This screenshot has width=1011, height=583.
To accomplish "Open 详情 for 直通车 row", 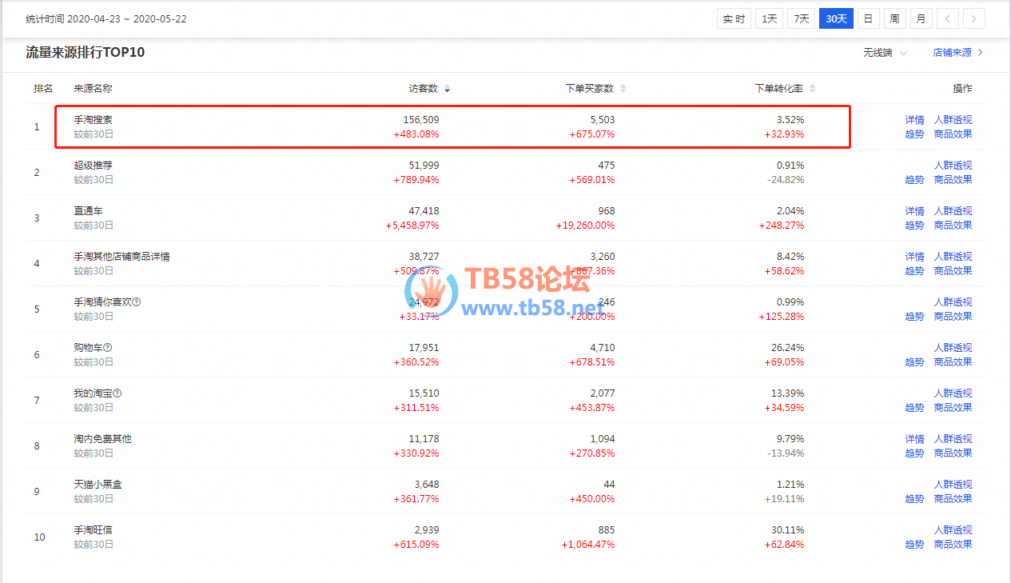I will pyautogui.click(x=914, y=211).
